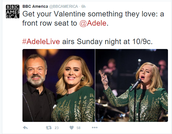Viewport: 172px width, 134px height.
Task: View the 58 likes count
Action: point(79,128)
